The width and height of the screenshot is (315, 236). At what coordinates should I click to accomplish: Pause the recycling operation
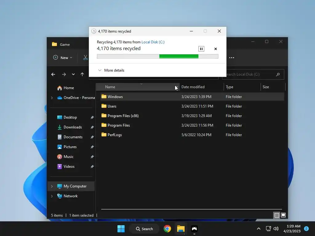pos(201,49)
